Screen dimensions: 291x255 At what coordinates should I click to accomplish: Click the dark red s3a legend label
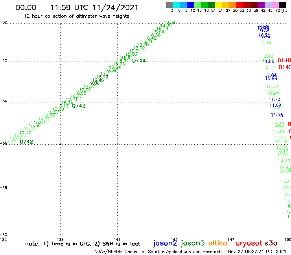[271, 243]
